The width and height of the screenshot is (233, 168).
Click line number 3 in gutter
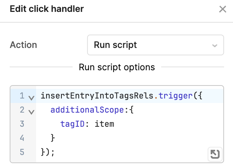point(22,124)
